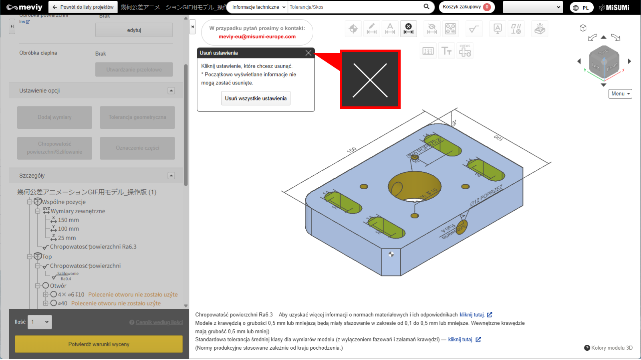Click the Tolerancja/Skos search field
Viewport: 641px width, 360px height.
click(x=355, y=7)
